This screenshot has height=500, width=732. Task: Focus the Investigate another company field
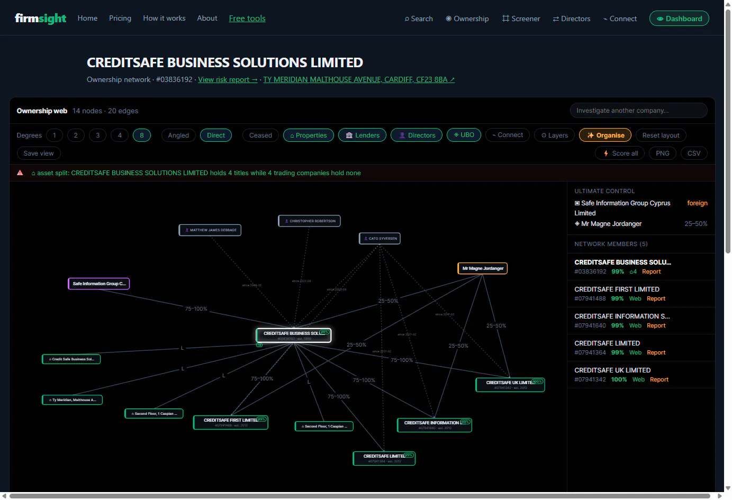[638, 111]
